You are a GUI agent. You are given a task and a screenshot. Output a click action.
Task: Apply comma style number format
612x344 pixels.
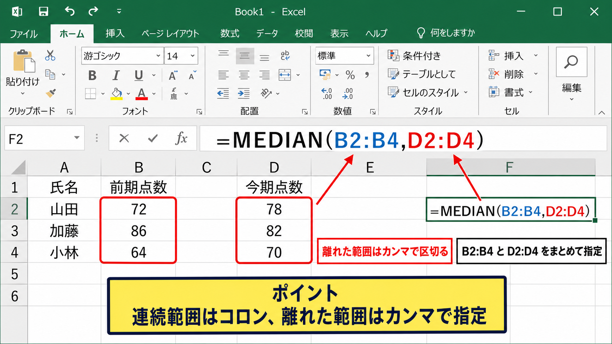point(367,75)
